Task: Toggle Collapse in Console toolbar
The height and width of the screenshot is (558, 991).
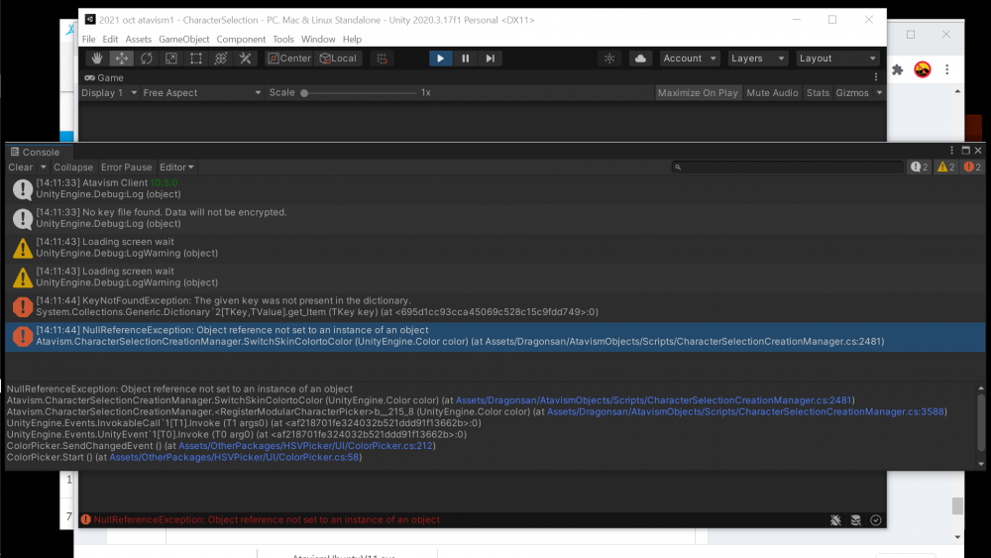Action: coord(73,167)
